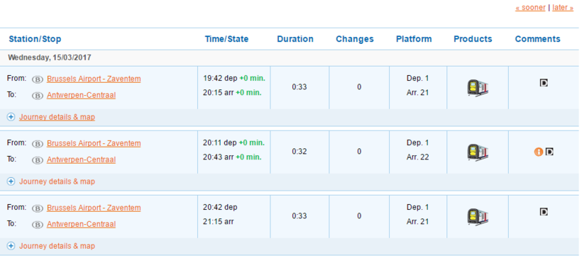Click the Time/State column header

click(x=227, y=39)
